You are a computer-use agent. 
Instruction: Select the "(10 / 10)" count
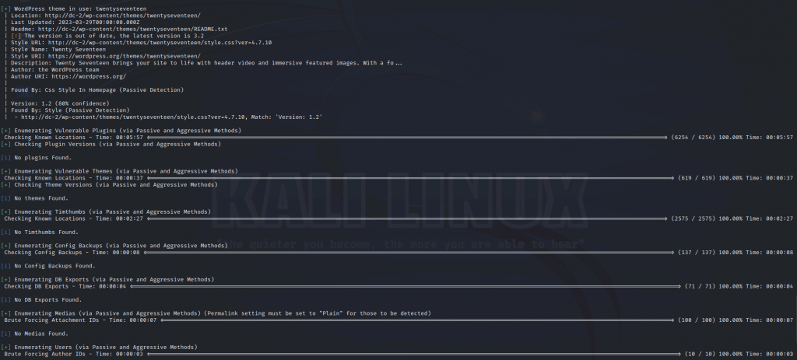click(x=700, y=354)
